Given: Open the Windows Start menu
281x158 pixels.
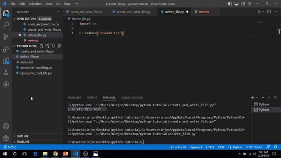Looking at the screenshot, I should (5, 154).
